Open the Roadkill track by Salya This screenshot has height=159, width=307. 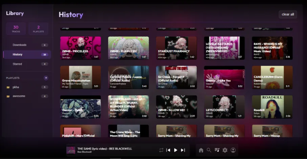272,107
